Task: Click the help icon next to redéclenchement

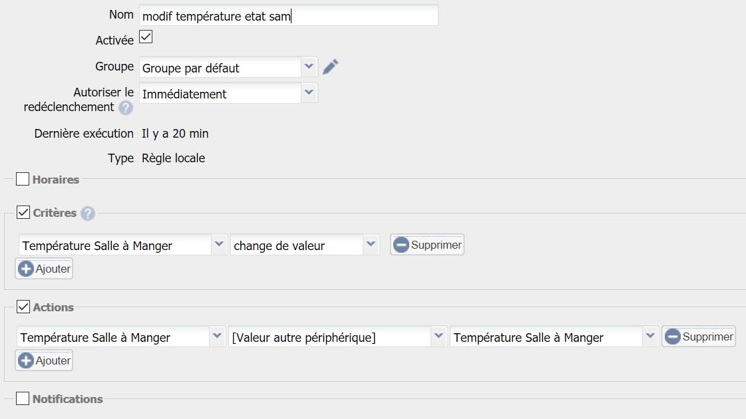Action: (x=126, y=108)
